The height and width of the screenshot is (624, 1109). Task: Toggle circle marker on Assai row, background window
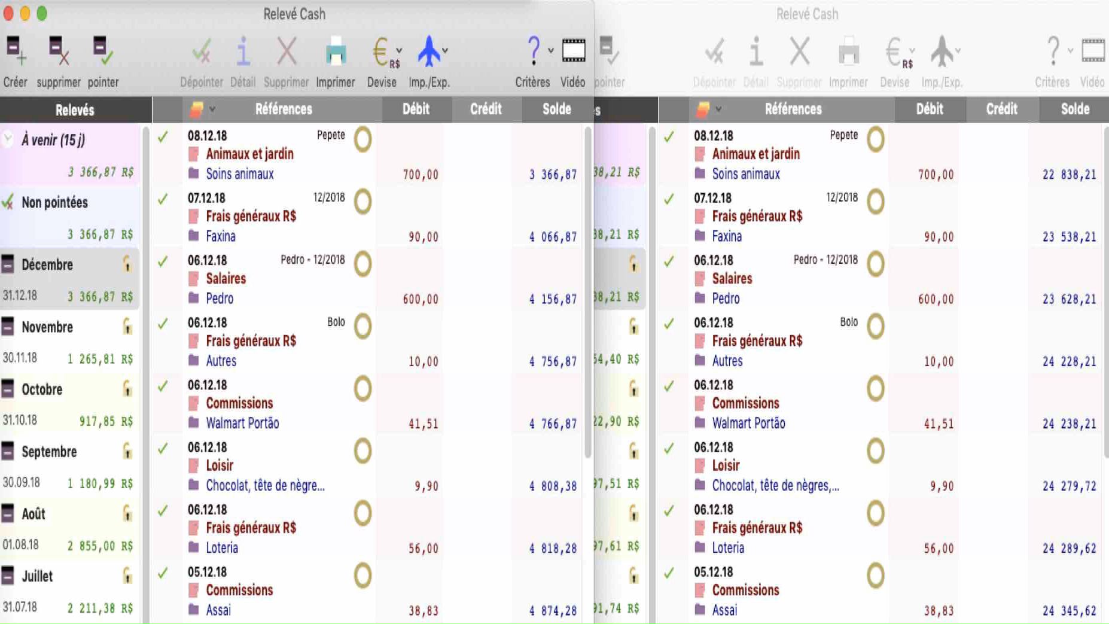[x=875, y=575]
